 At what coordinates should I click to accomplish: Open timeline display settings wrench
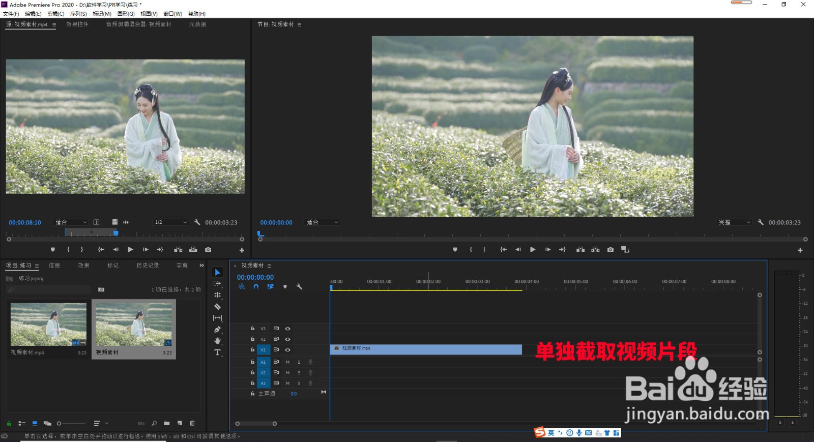click(x=299, y=286)
